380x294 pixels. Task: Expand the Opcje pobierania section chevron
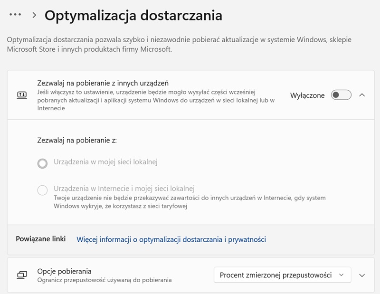362,275
